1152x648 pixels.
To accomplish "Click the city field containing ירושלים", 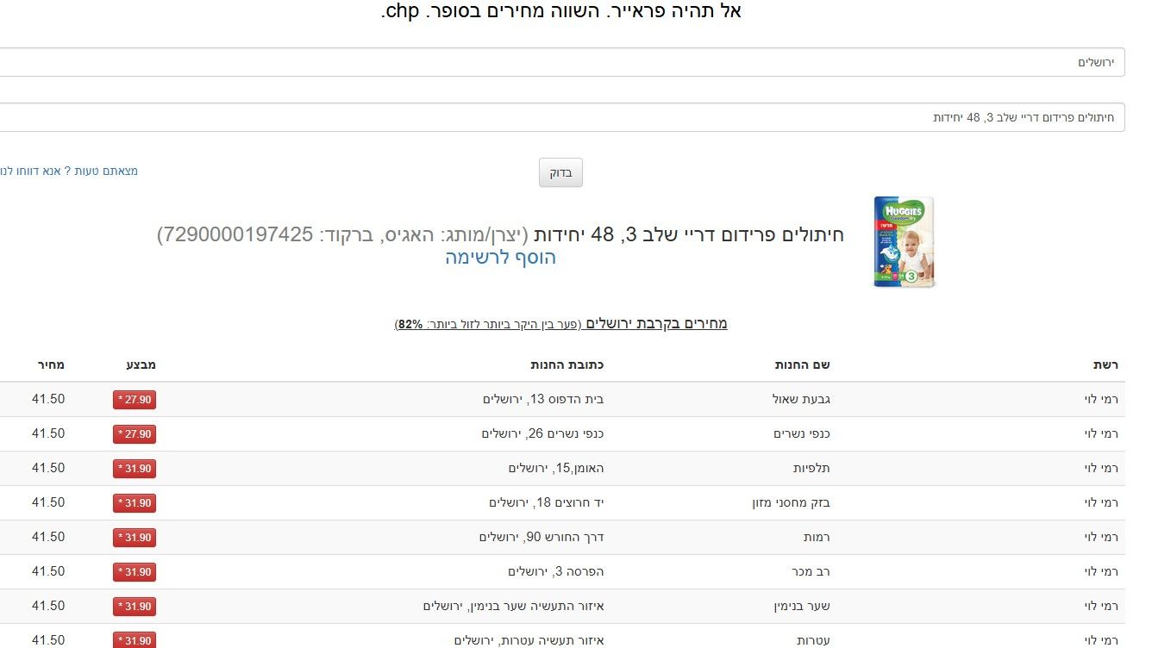I will pyautogui.click(x=561, y=62).
